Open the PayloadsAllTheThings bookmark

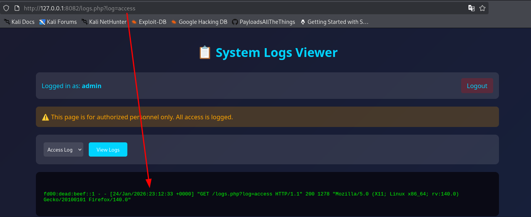click(264, 22)
